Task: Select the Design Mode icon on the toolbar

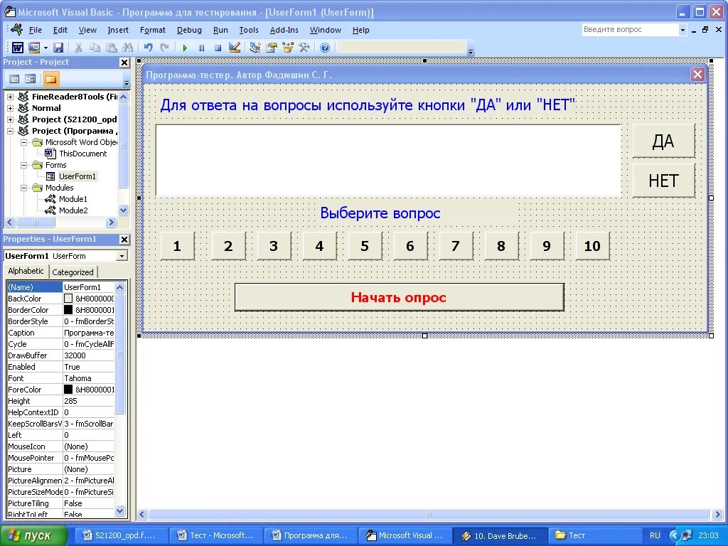Action: point(235,47)
